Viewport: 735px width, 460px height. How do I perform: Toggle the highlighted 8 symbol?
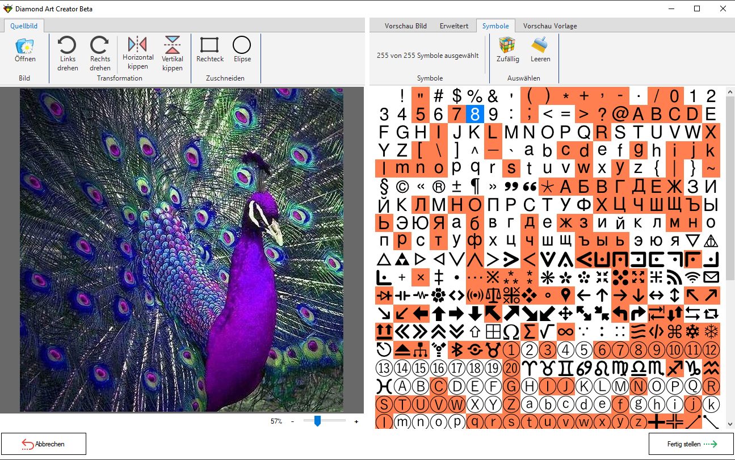click(475, 114)
